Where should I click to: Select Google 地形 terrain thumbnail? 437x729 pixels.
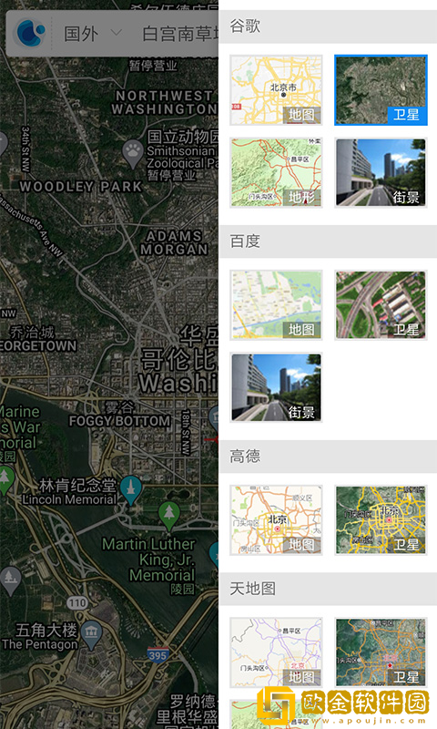click(277, 172)
